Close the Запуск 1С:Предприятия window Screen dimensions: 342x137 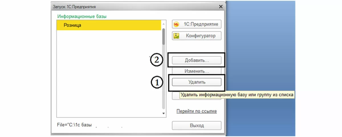221,6
